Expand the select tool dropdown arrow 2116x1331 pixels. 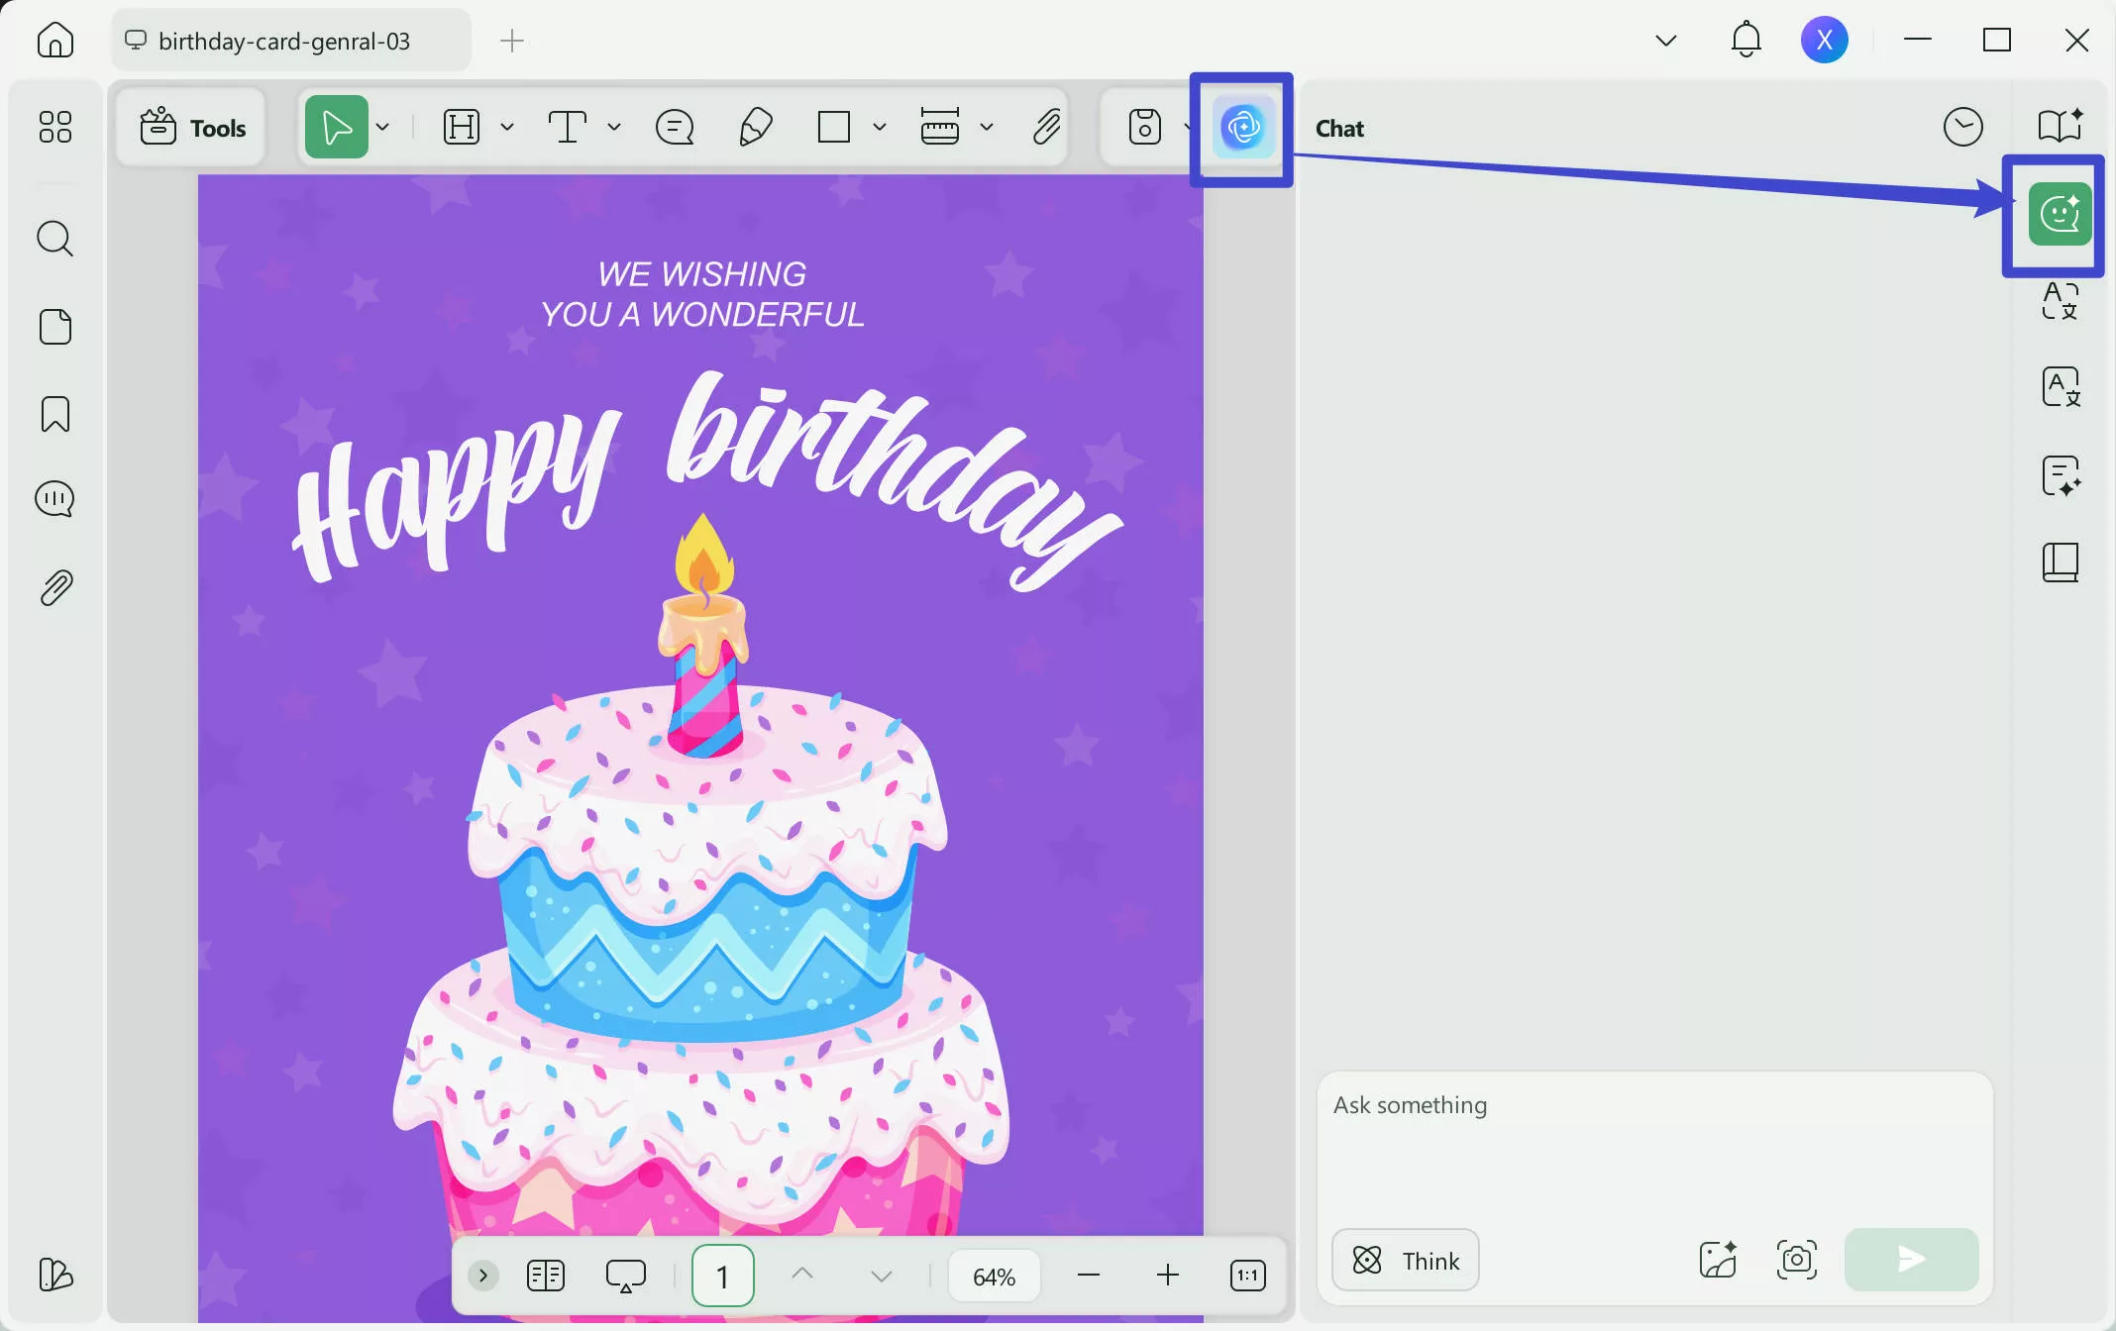pos(383,128)
